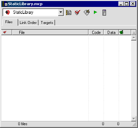
Task: Click Synchronize Modification Dates red checkmark icon
Action: [x=77, y=12]
